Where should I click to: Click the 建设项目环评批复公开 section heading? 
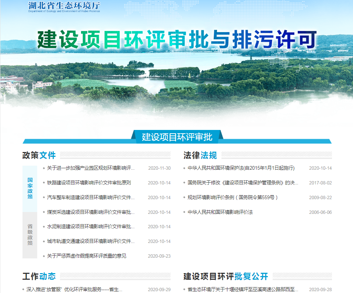tap(226, 276)
